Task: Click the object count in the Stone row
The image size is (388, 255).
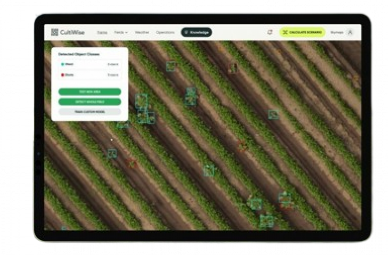Action: tap(113, 75)
